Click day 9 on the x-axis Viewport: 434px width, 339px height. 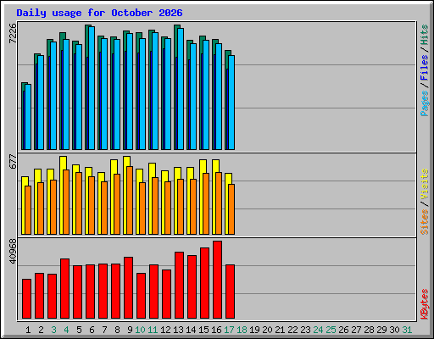click(130, 330)
